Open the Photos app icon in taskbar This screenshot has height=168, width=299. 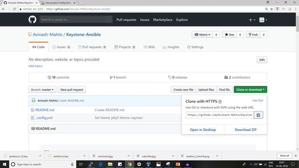click(x=158, y=164)
